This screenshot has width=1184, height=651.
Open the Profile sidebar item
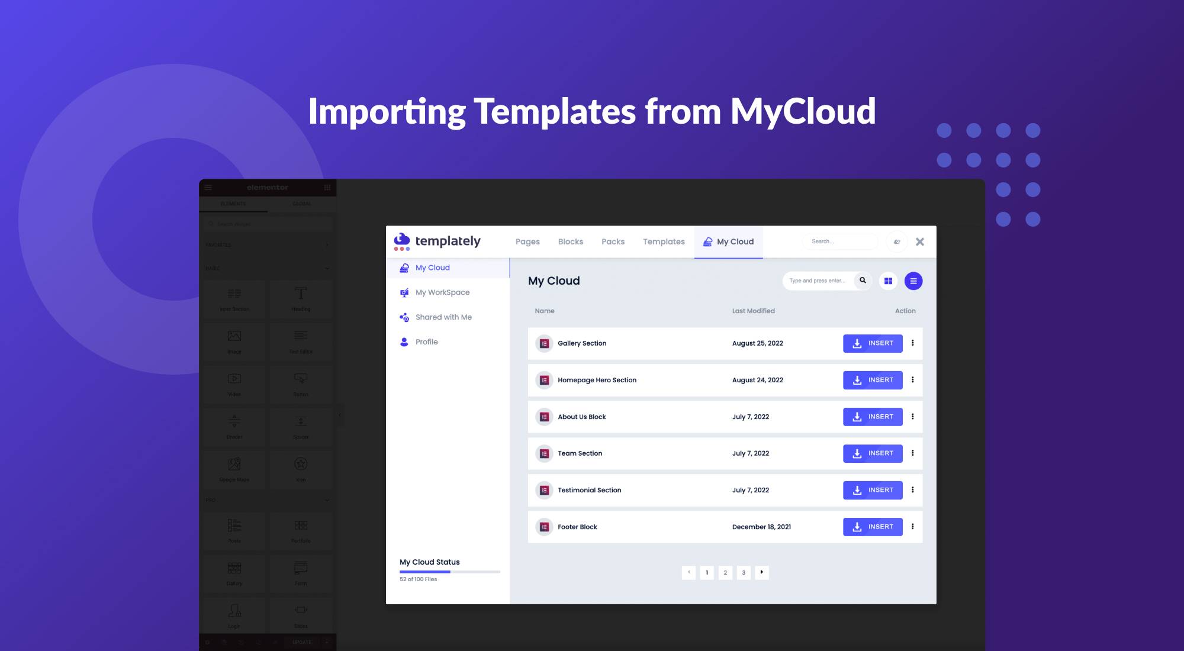pyautogui.click(x=426, y=342)
